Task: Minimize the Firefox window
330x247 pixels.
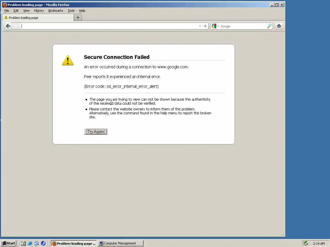Action: pos(272,5)
